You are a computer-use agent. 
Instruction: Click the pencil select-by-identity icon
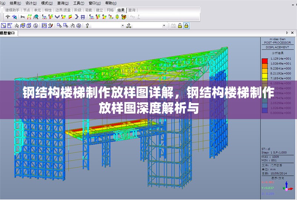(x=50, y=26)
